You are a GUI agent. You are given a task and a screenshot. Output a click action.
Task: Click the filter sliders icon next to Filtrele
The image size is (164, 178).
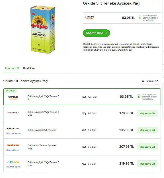click(143, 81)
